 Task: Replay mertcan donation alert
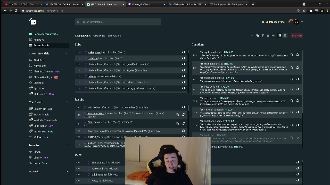pos(298,112)
